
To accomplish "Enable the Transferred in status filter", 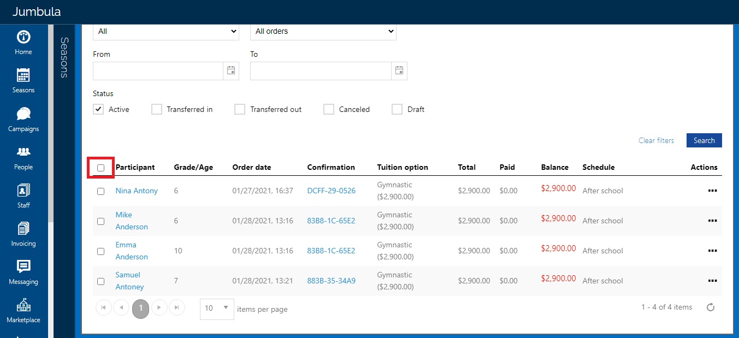I will (x=157, y=109).
